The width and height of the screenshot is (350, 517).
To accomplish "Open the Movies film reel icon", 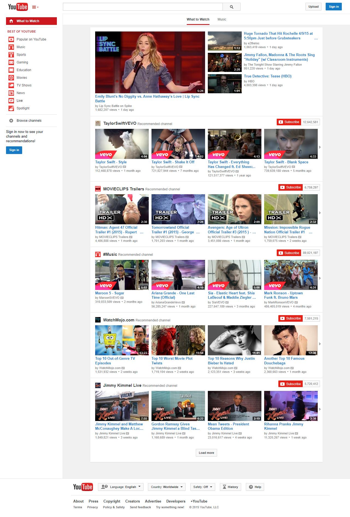I will pos(11,78).
